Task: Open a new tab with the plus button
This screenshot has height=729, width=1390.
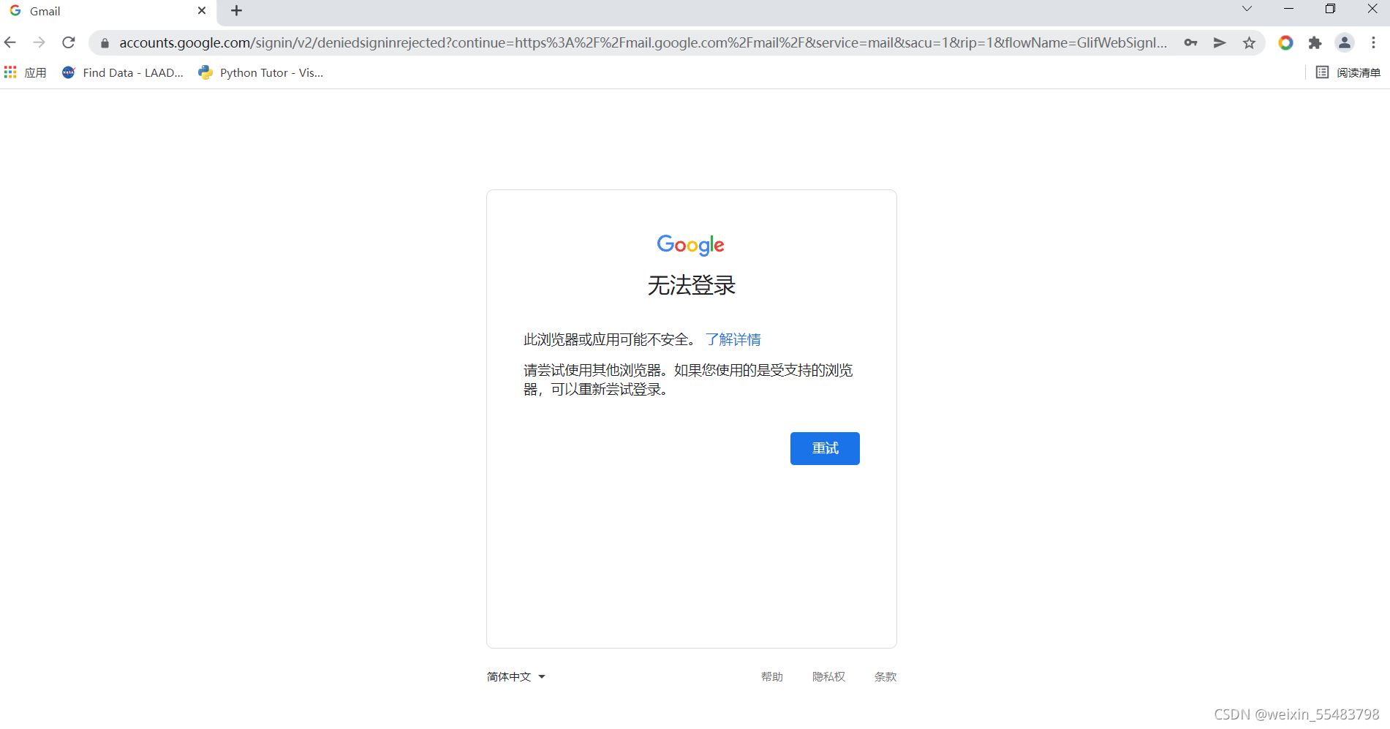Action: click(236, 11)
